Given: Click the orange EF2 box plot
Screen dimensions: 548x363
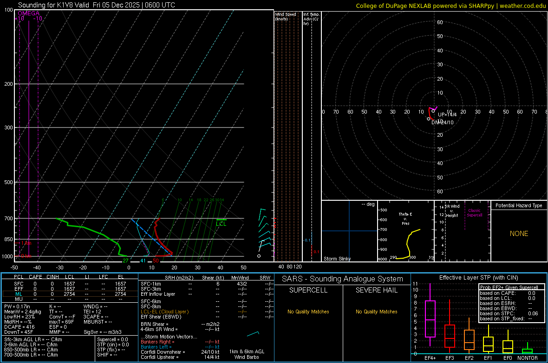Looking at the screenshot, I should (469, 340).
